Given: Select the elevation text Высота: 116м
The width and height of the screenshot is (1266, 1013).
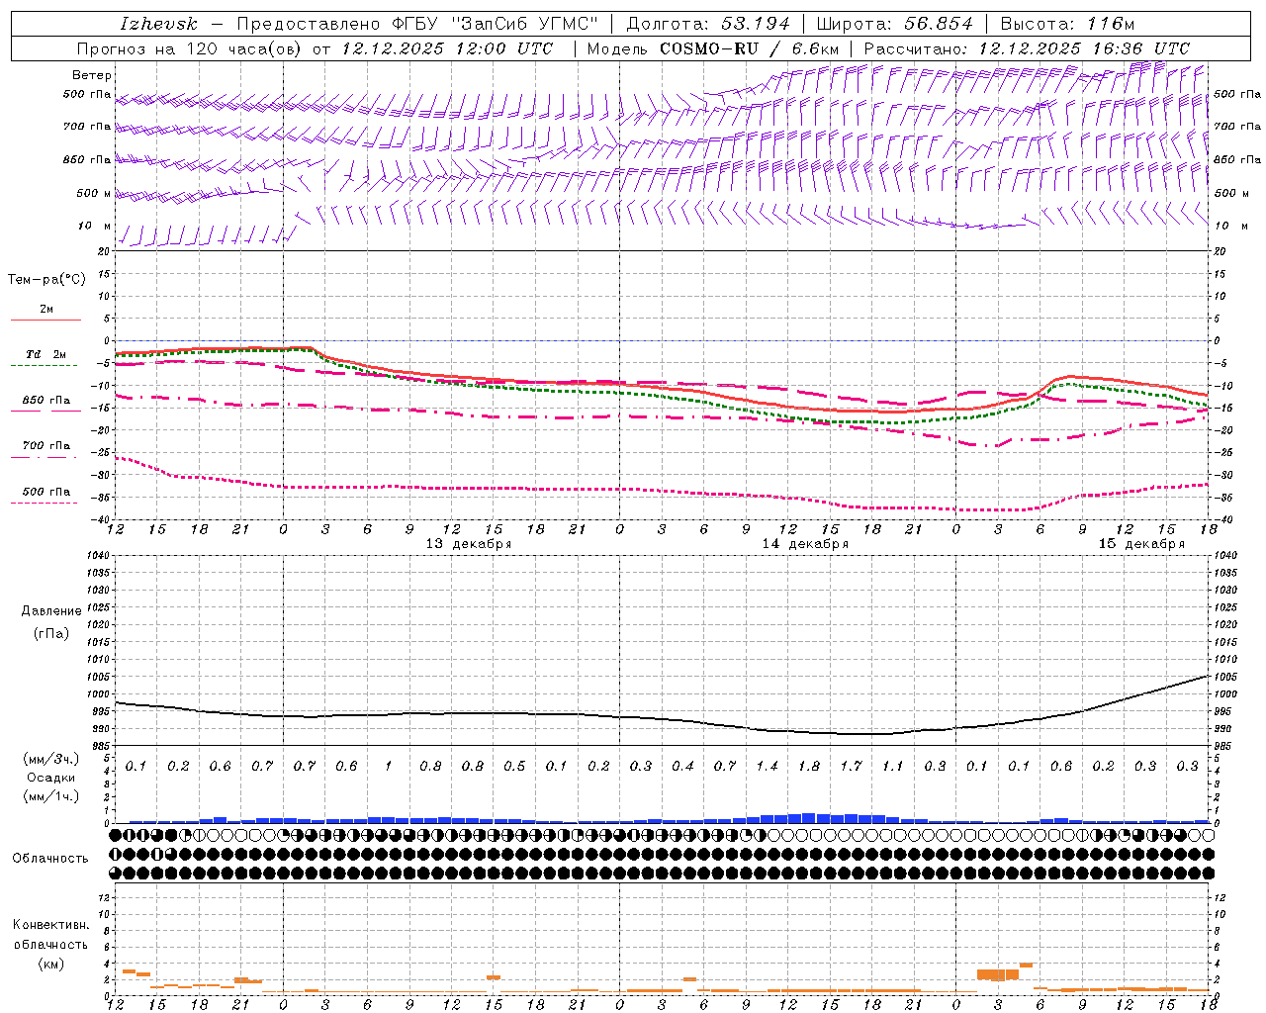Looking at the screenshot, I should (1068, 24).
